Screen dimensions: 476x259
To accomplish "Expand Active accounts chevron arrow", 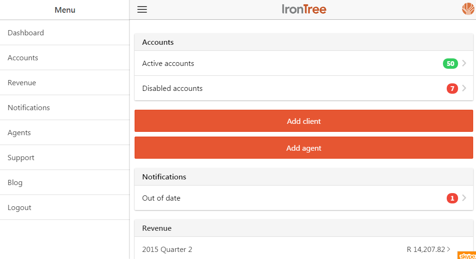I will pyautogui.click(x=464, y=64).
